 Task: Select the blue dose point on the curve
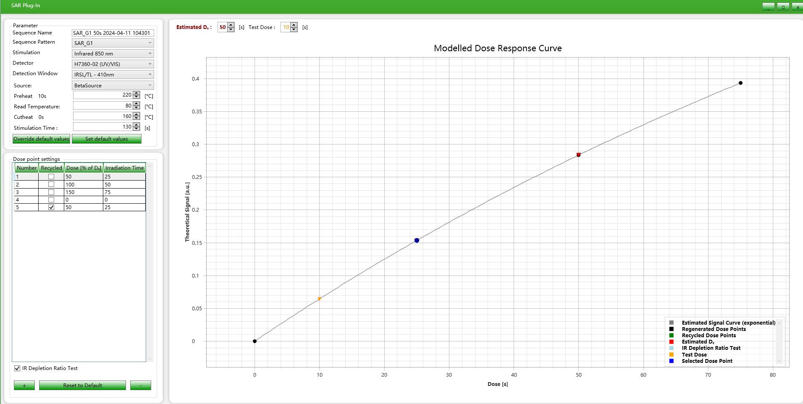pos(417,241)
